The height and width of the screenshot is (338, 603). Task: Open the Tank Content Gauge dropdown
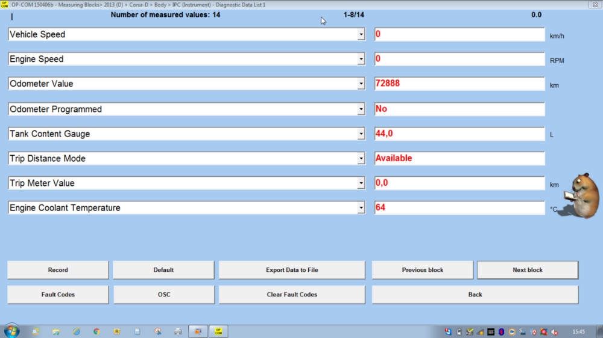tap(361, 134)
